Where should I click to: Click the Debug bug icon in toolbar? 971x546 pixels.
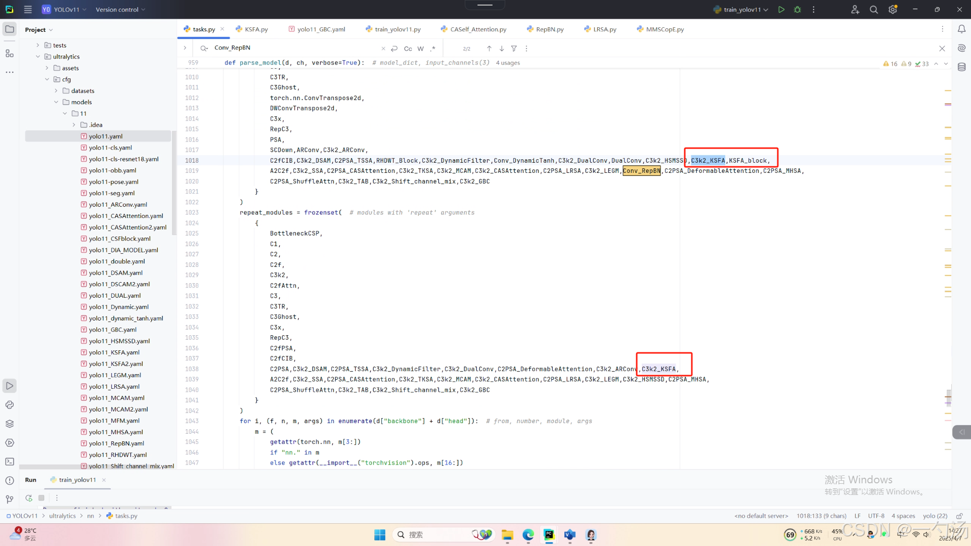(x=798, y=10)
